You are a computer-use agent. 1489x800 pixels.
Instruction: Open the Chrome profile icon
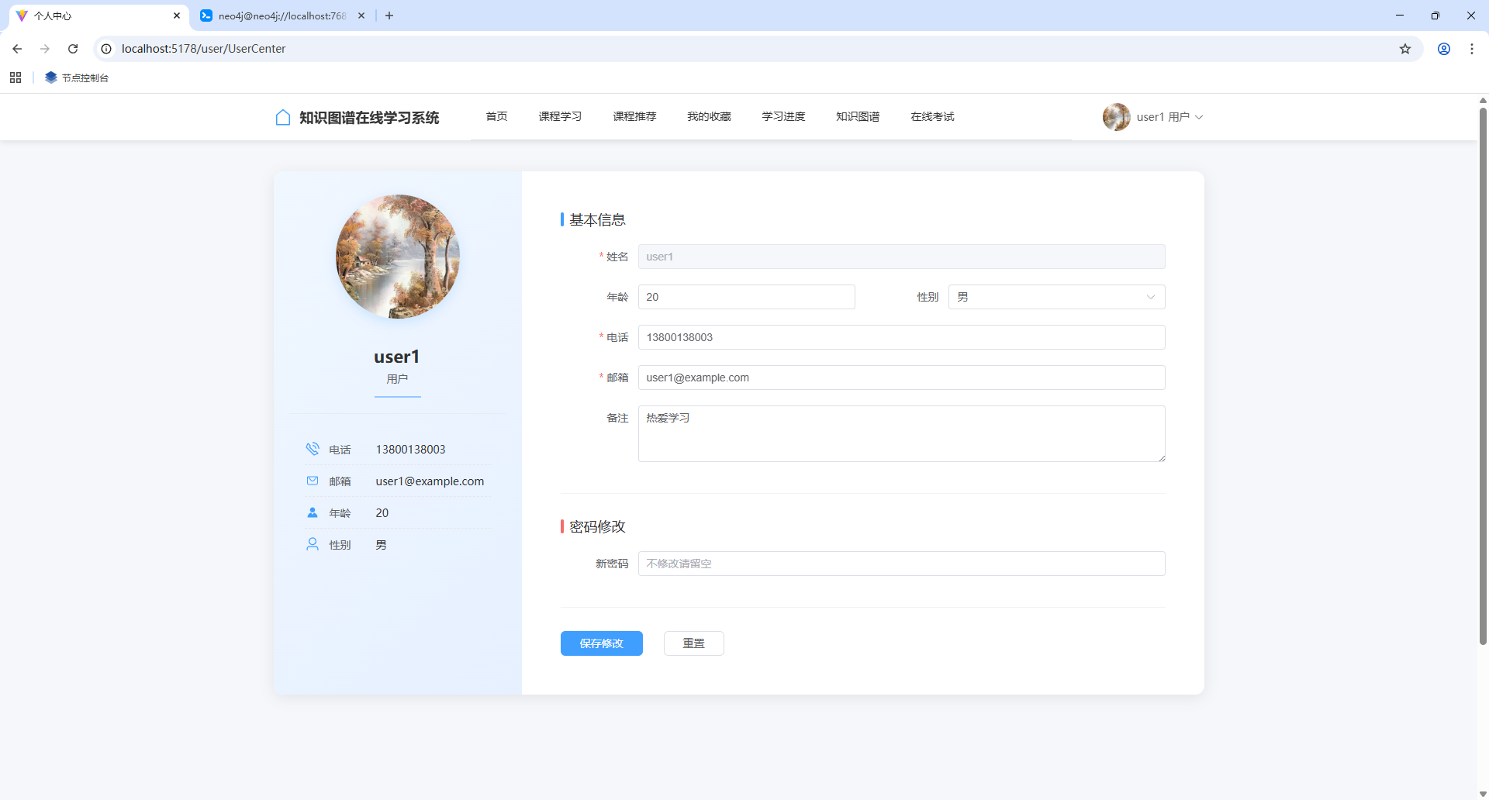pyautogui.click(x=1444, y=49)
